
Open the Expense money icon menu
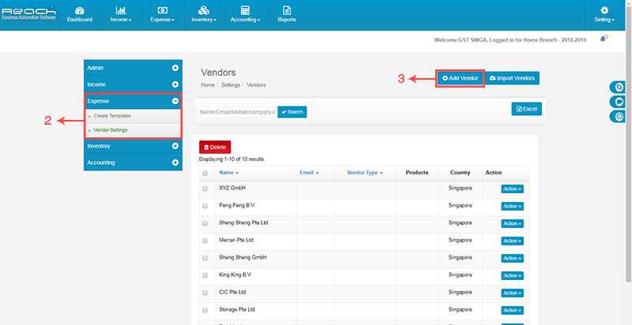pos(163,11)
